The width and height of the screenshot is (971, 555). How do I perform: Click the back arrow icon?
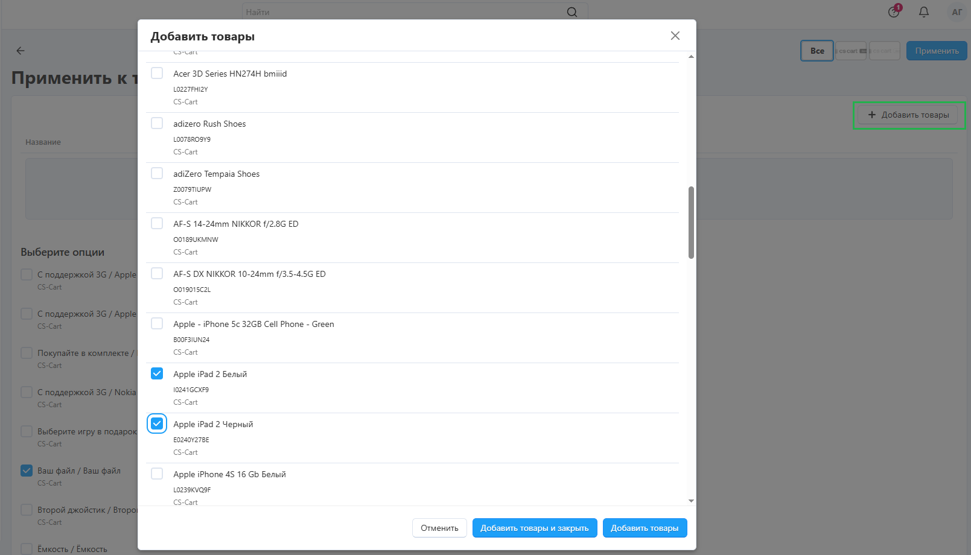21,51
